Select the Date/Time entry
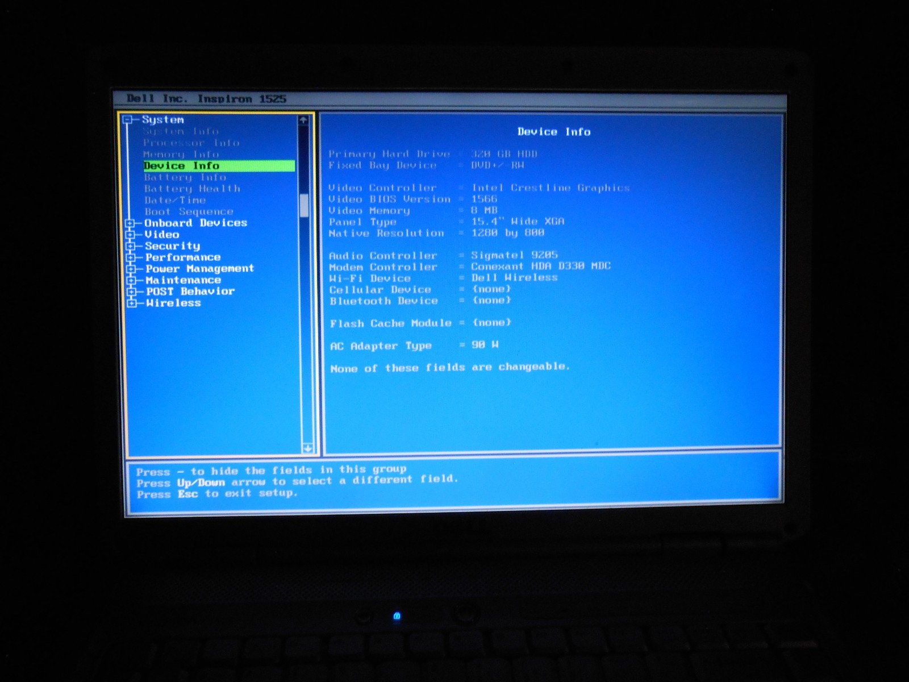 pyautogui.click(x=175, y=200)
